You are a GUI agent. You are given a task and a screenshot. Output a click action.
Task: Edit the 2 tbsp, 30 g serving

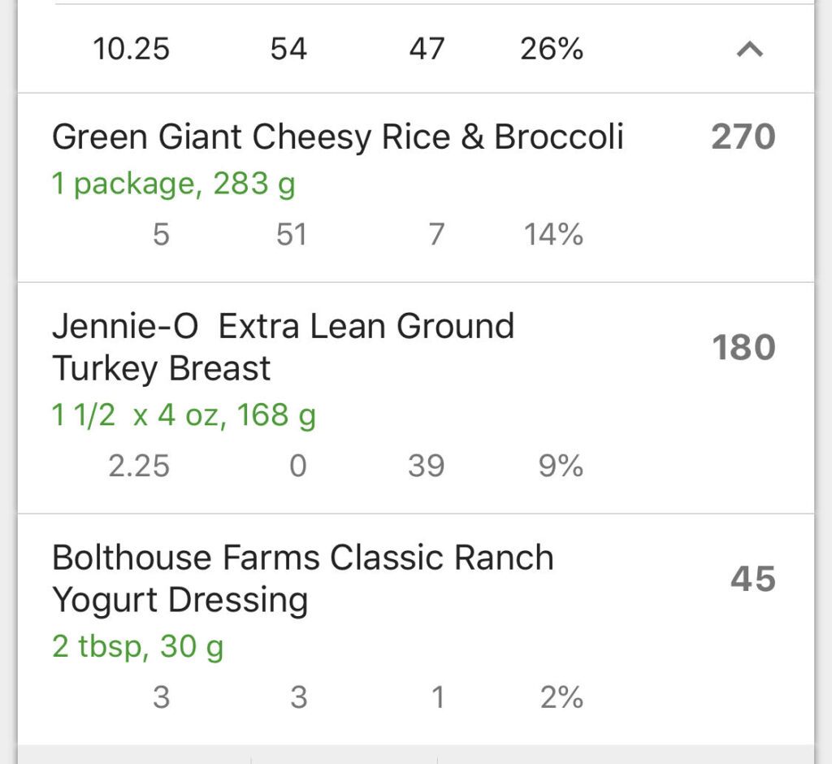(138, 647)
